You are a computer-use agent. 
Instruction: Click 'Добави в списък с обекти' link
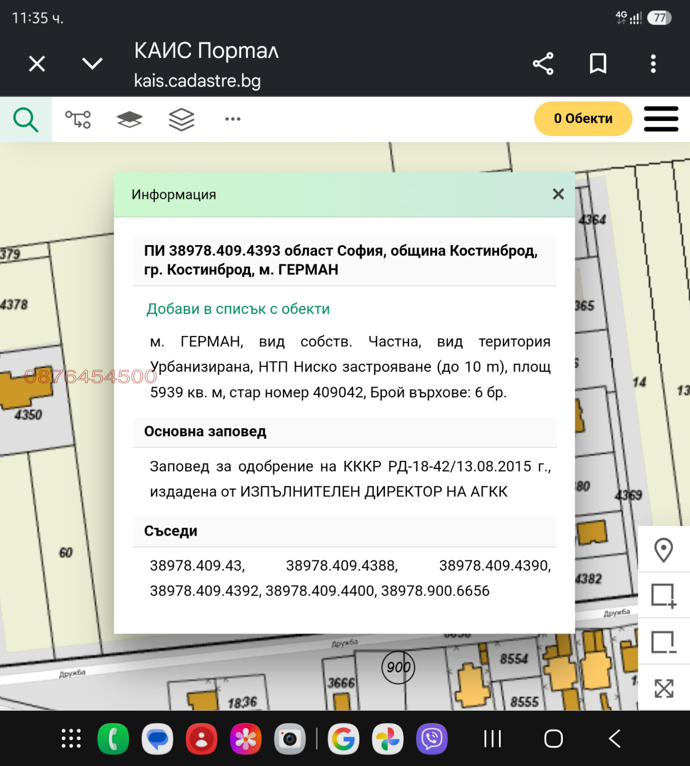click(238, 309)
